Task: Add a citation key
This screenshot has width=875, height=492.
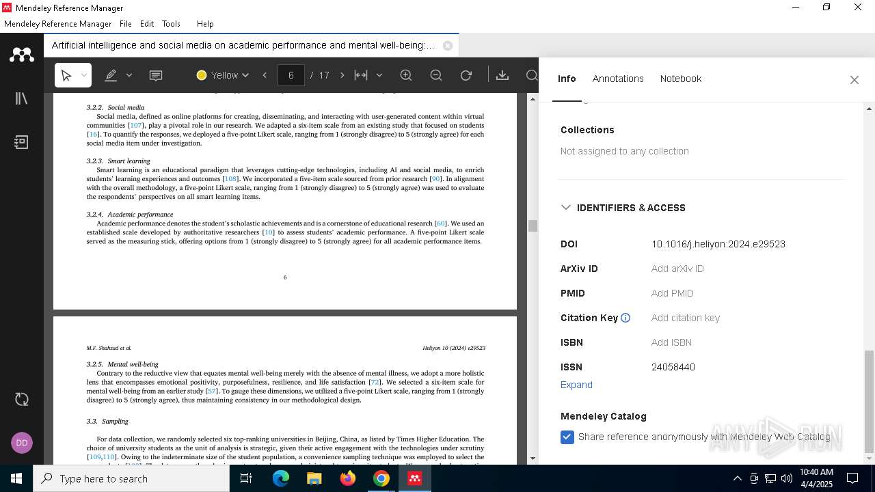Action: pyautogui.click(x=686, y=318)
